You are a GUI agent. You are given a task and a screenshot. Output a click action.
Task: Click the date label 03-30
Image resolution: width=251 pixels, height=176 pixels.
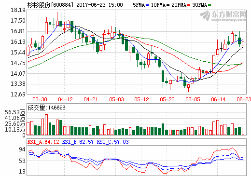click(x=40, y=99)
